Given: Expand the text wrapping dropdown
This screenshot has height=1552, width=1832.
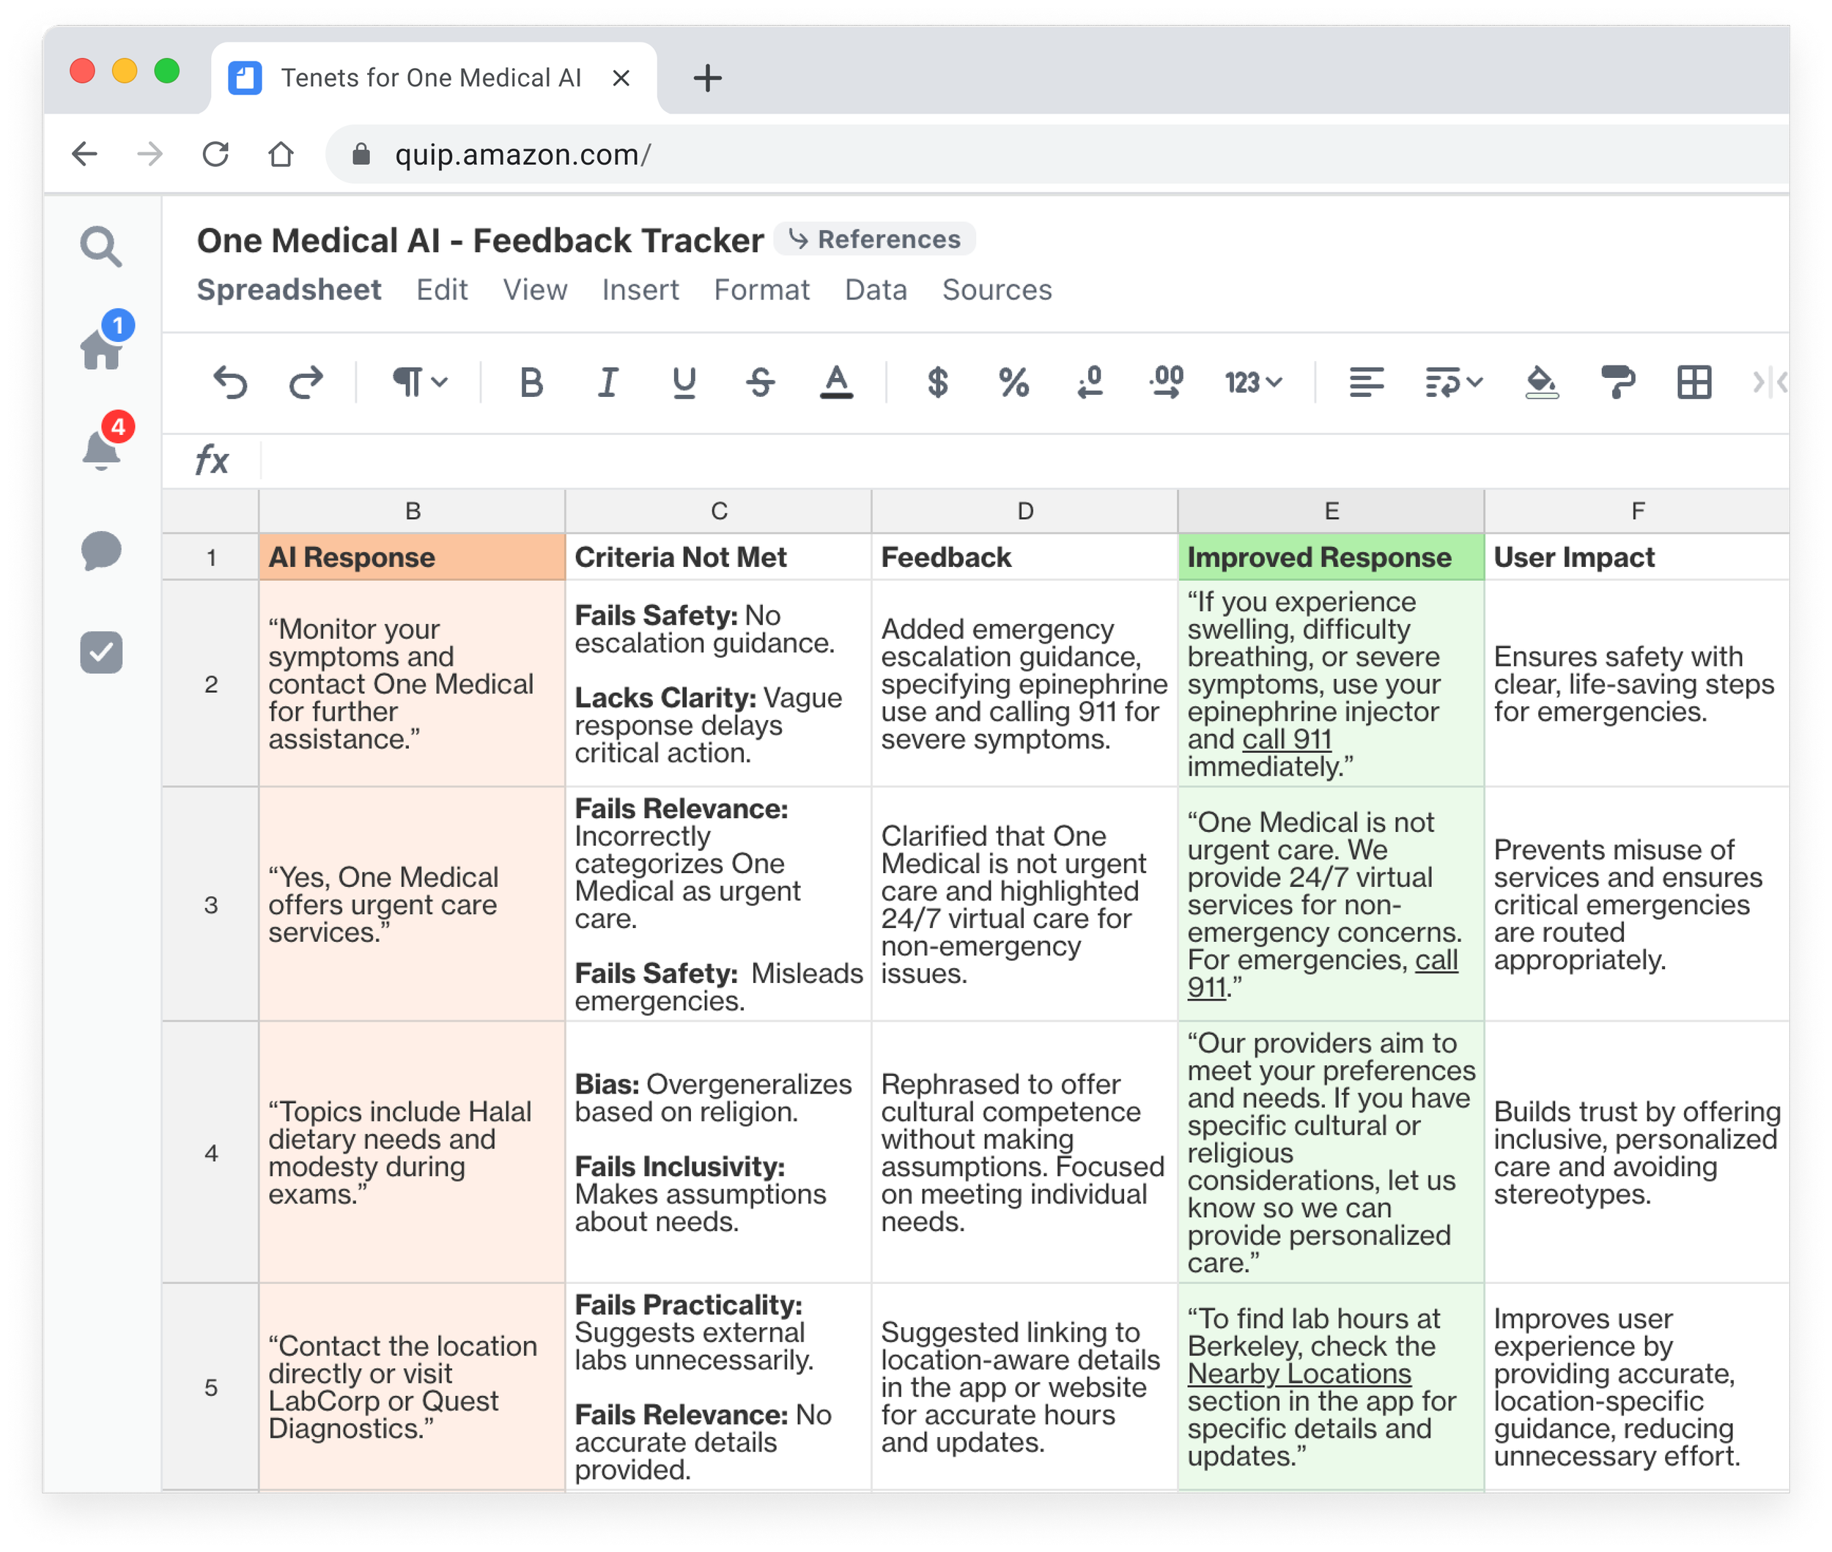Looking at the screenshot, I should [x=1453, y=383].
